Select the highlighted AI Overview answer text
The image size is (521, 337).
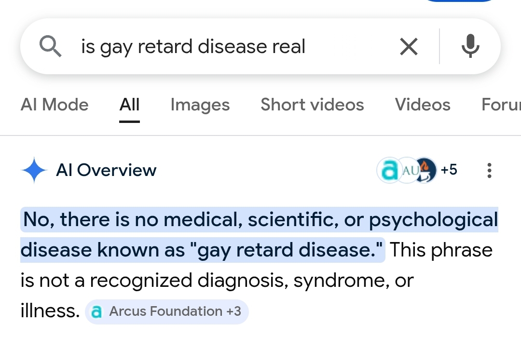point(241,234)
